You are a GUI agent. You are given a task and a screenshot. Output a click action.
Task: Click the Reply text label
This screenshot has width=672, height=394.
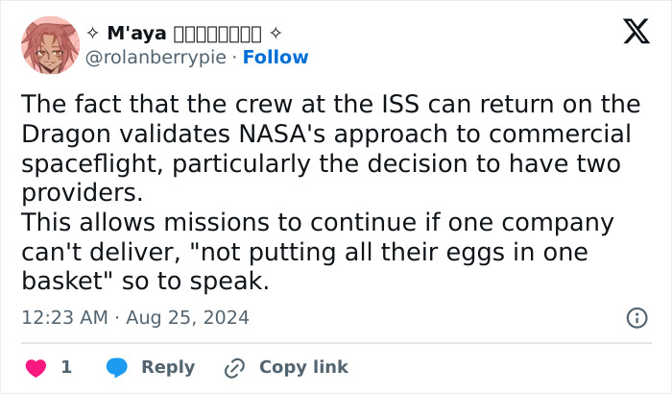[x=168, y=367]
